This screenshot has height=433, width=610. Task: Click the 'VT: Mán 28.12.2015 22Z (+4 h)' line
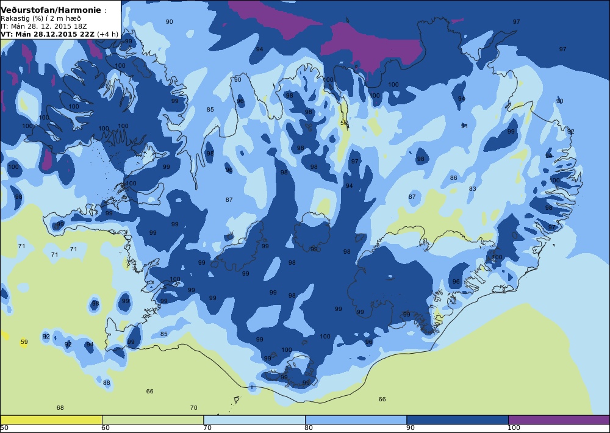tap(60, 34)
